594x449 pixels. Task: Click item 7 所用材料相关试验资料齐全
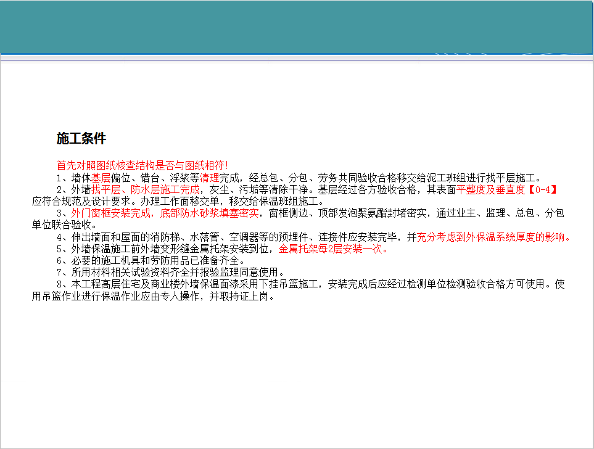(x=171, y=273)
